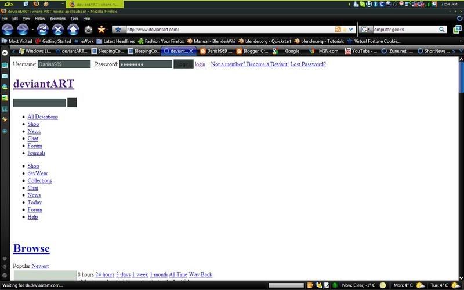Click the Browse heading link
This screenshot has width=464, height=290.
[x=31, y=248]
